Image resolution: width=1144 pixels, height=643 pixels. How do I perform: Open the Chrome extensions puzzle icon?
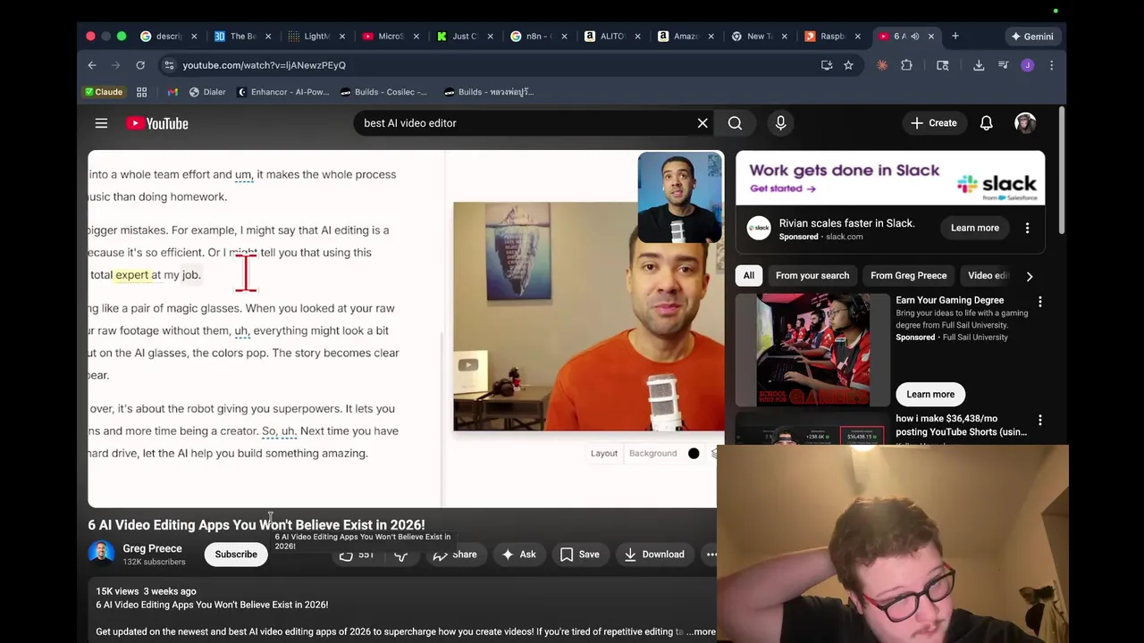(x=906, y=65)
